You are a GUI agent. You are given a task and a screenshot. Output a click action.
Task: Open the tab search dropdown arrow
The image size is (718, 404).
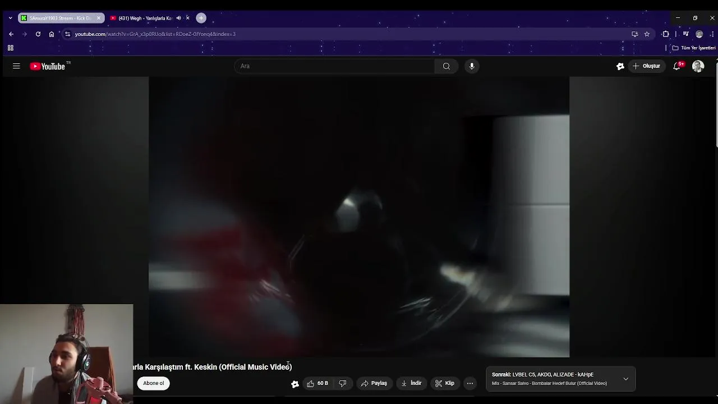[10, 18]
